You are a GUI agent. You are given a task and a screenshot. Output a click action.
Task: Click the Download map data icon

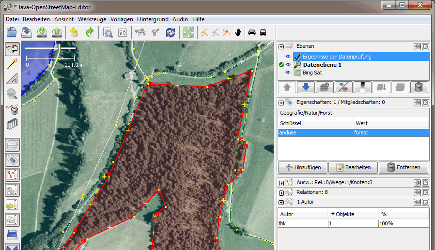point(42,32)
